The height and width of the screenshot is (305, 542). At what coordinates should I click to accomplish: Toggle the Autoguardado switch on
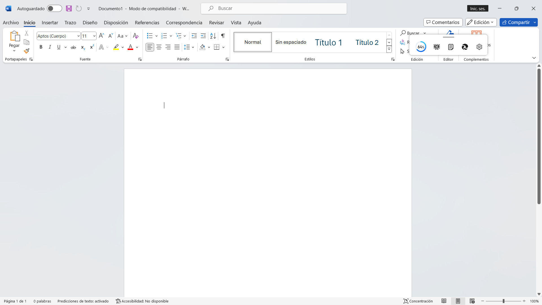tap(54, 8)
